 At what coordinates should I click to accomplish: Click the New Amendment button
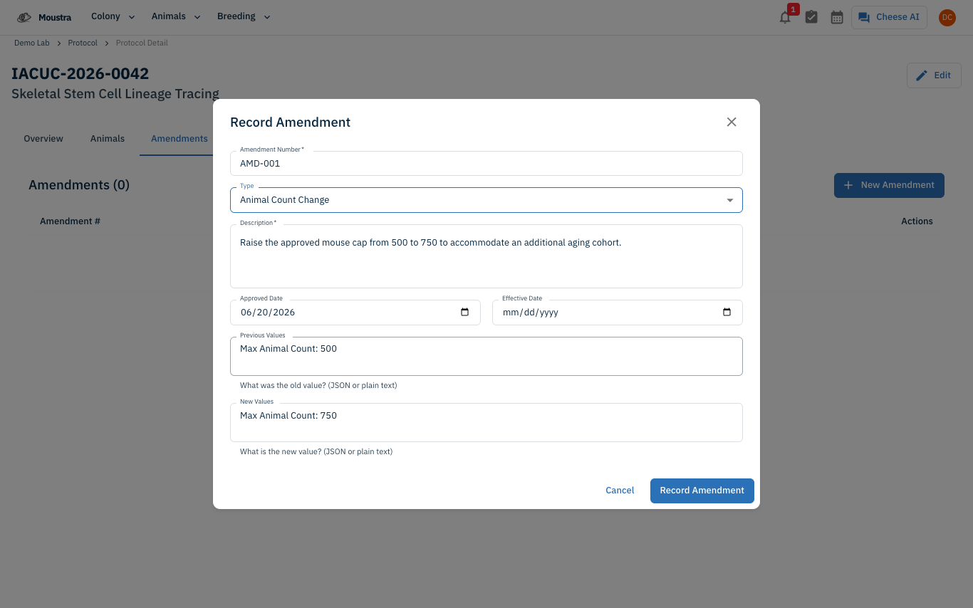889,185
